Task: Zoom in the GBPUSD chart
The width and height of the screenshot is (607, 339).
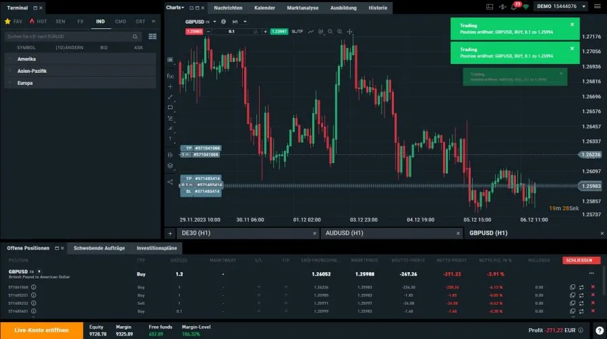Action: pyautogui.click(x=339, y=32)
